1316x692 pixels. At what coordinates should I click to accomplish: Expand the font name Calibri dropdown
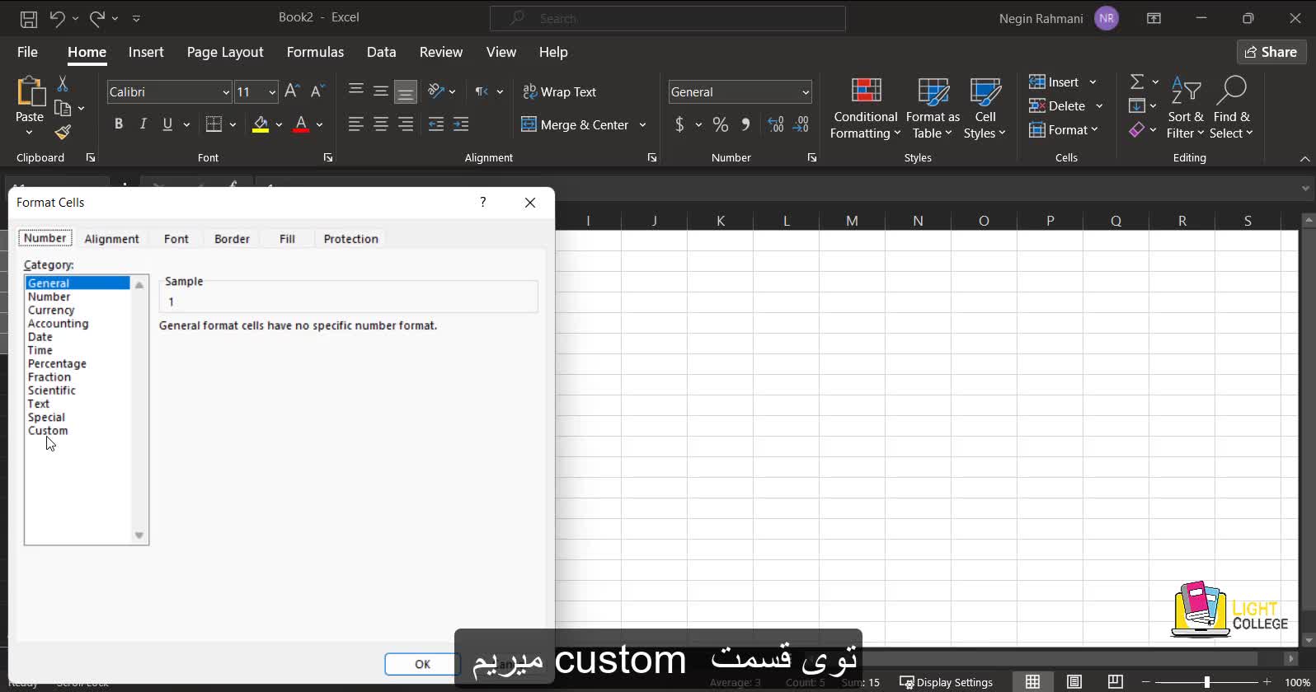(x=226, y=92)
